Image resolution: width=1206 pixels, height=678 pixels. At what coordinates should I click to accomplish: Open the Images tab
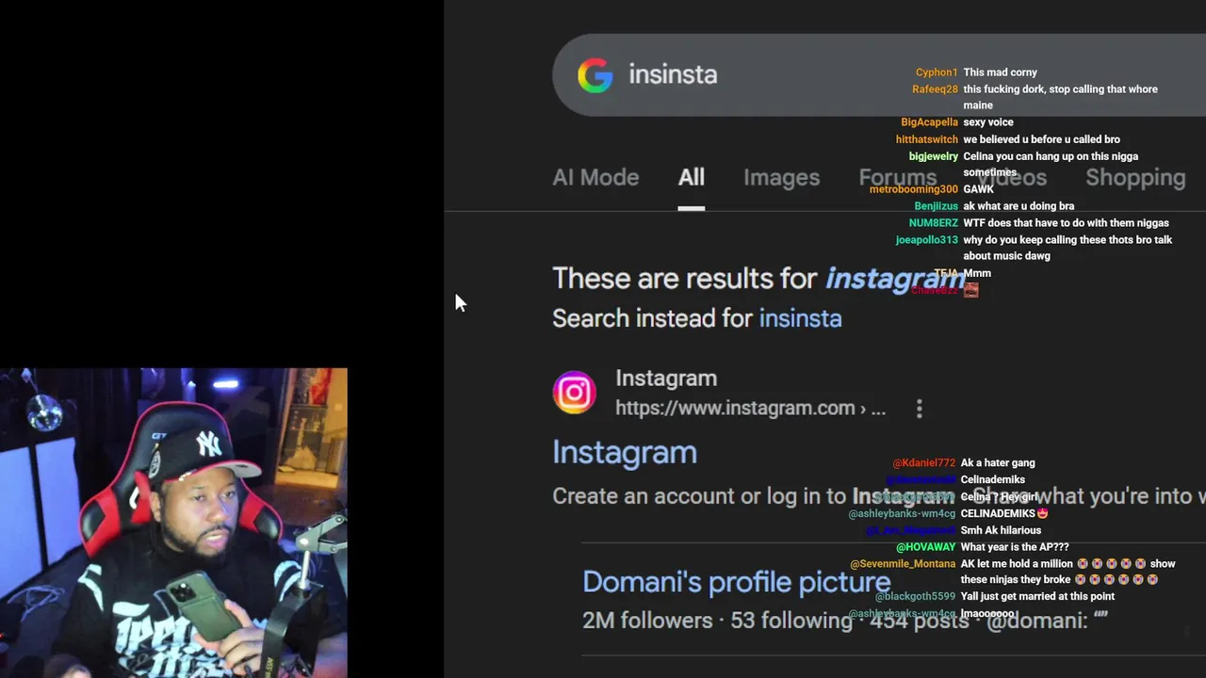(x=782, y=177)
